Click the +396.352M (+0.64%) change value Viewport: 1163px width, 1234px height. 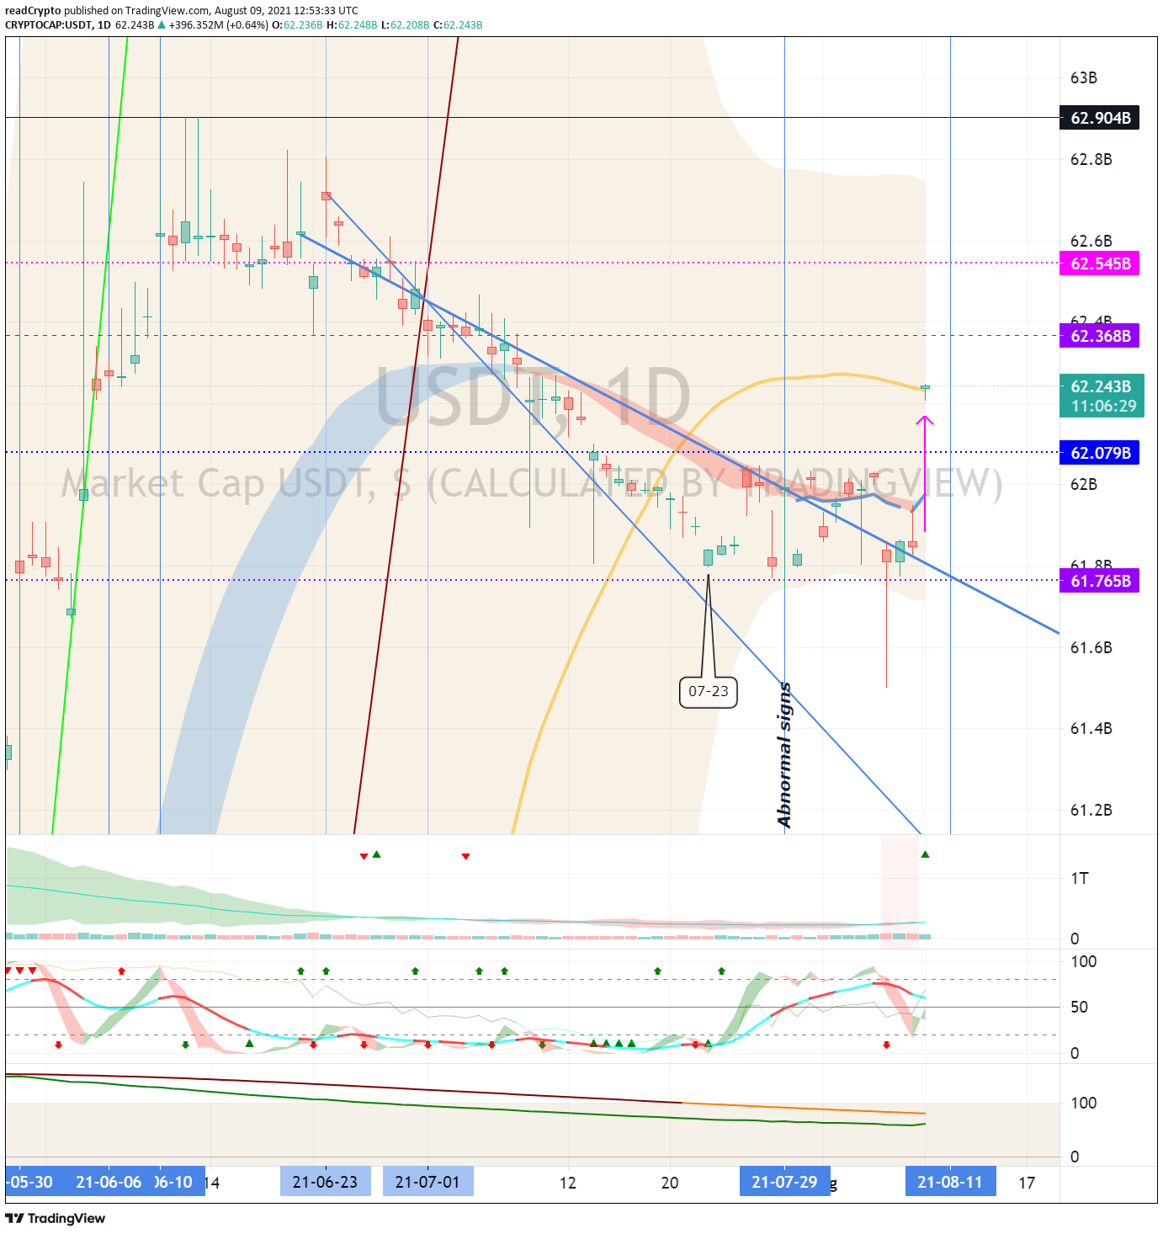point(218,25)
